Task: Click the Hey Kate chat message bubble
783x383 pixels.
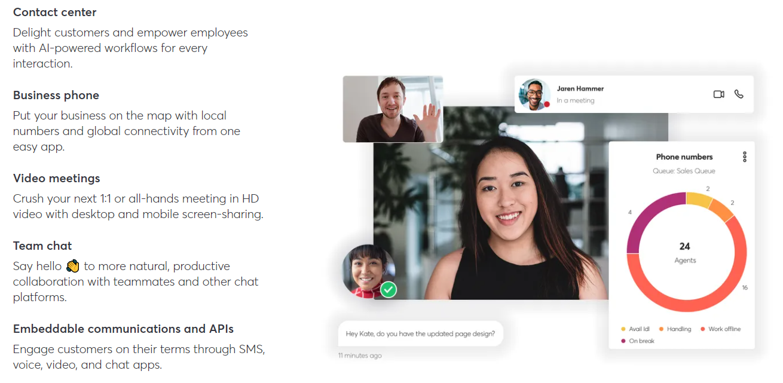Action: point(420,334)
